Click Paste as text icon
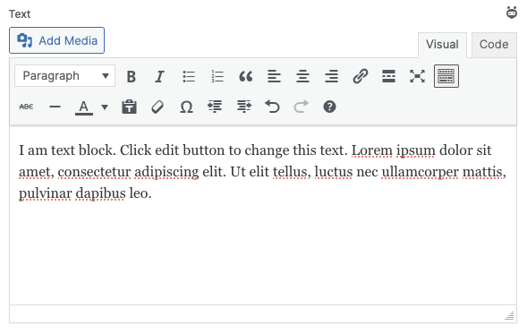 pos(129,107)
